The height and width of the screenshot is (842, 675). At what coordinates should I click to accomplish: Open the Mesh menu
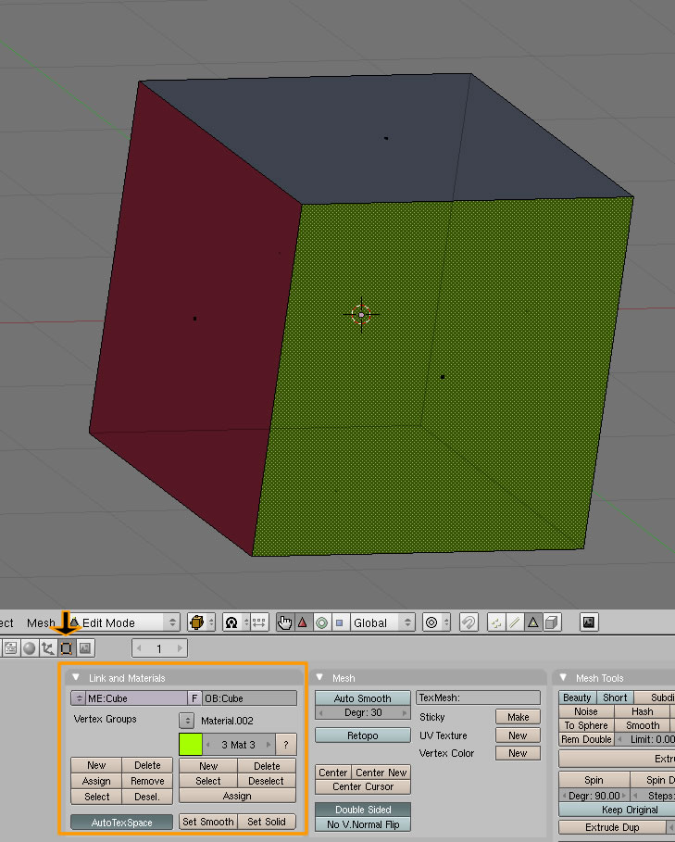tap(41, 622)
